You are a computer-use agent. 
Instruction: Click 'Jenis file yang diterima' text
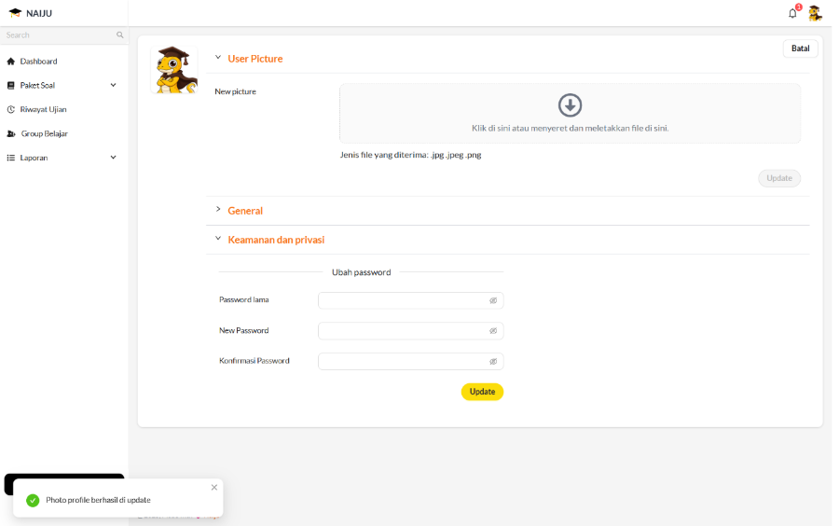click(x=410, y=155)
